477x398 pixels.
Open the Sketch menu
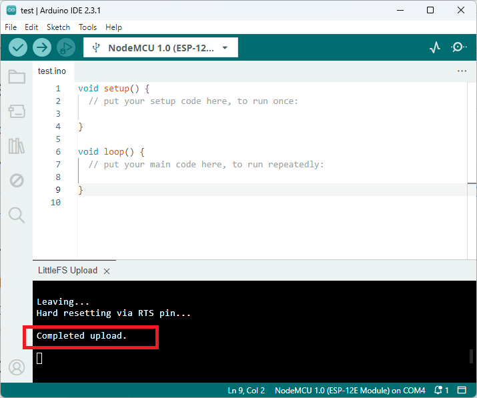(x=59, y=27)
